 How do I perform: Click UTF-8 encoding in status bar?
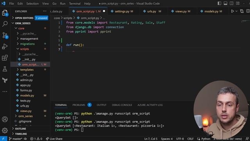(x=180, y=139)
